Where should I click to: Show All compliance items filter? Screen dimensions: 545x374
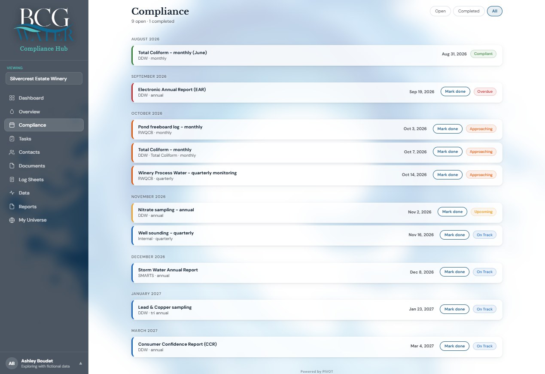[495, 11]
